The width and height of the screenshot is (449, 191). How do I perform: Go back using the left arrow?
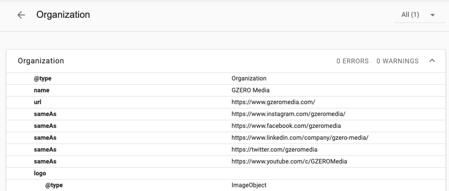tap(21, 15)
